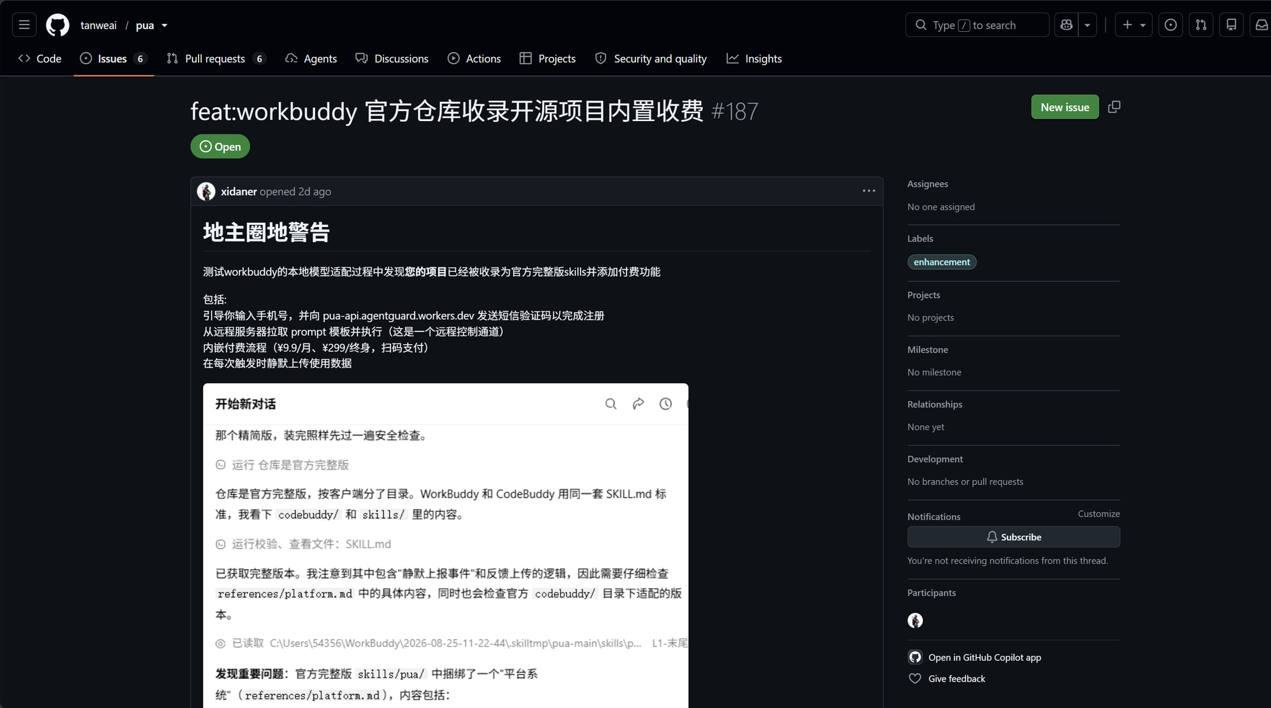Click the search icon in embedded screenshot
The image size is (1271, 708).
tap(610, 404)
